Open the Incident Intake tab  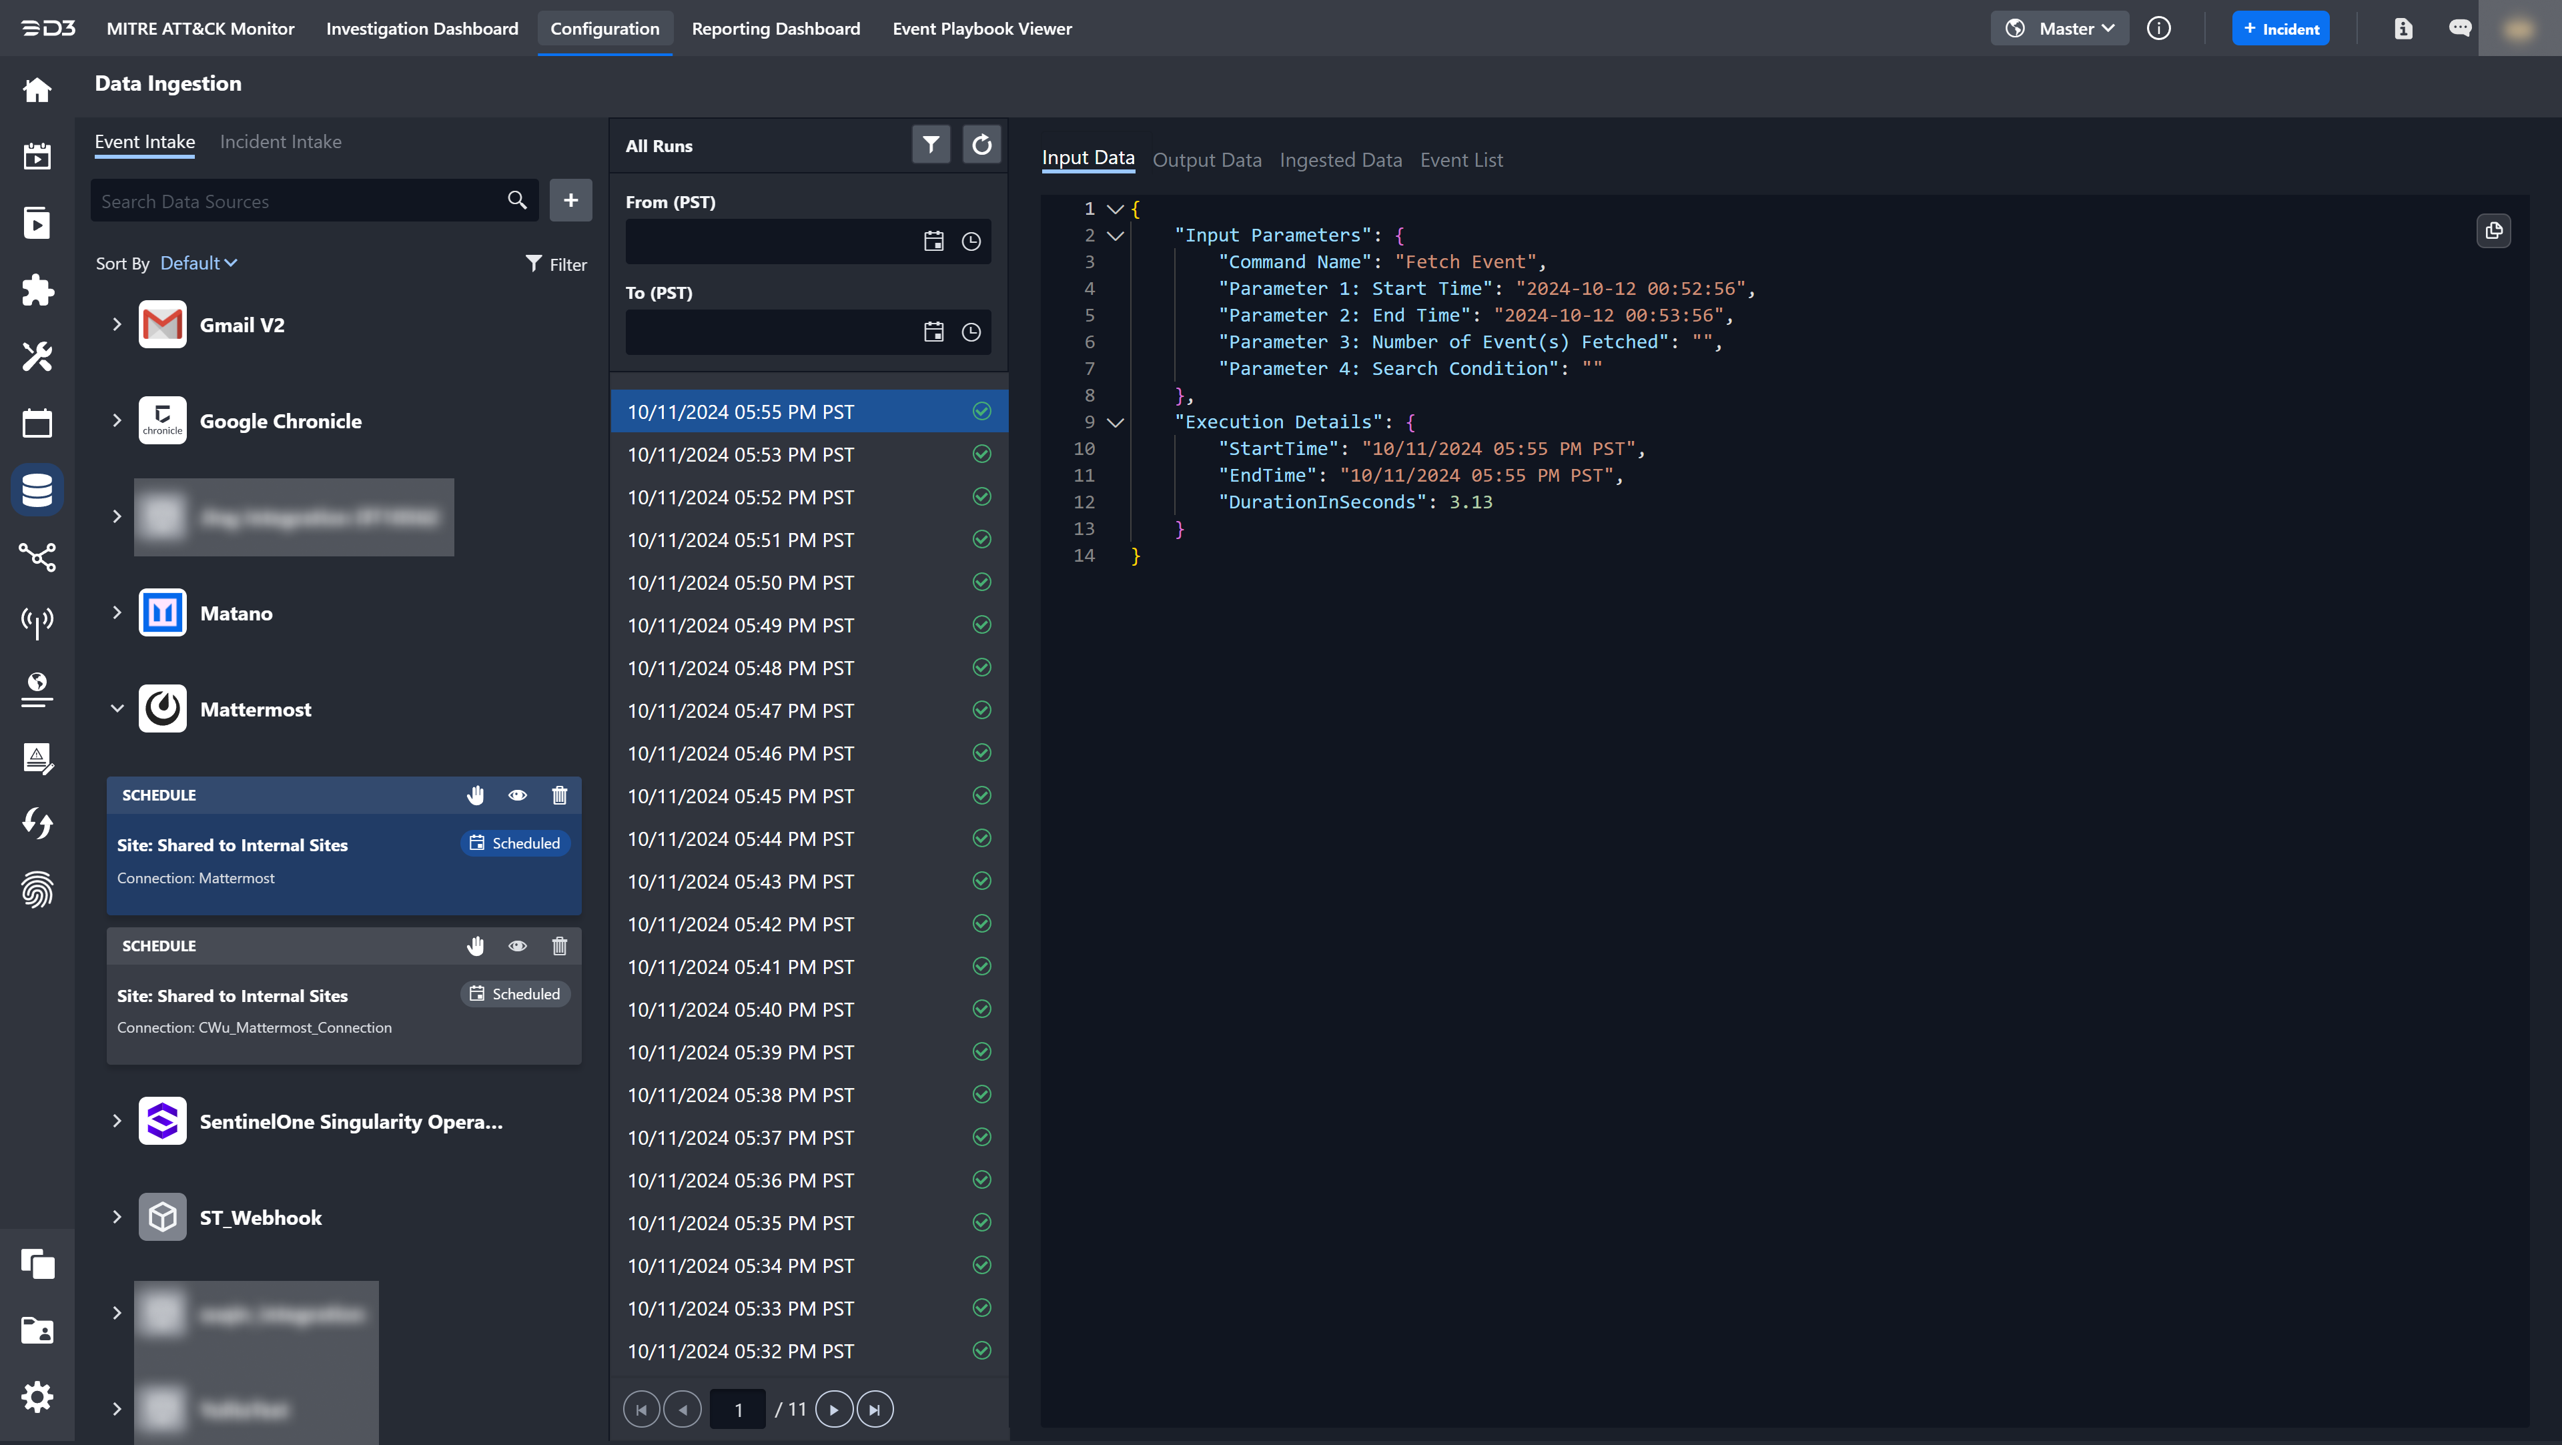280,142
